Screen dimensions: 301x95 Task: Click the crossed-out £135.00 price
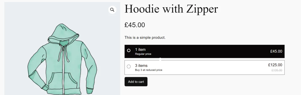click(277, 70)
